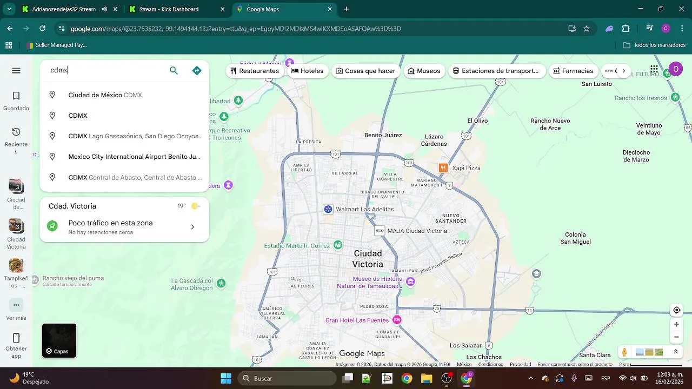Open the Chrome extensions puzzle icon
This screenshot has width=692, height=389.
[x=626, y=29]
